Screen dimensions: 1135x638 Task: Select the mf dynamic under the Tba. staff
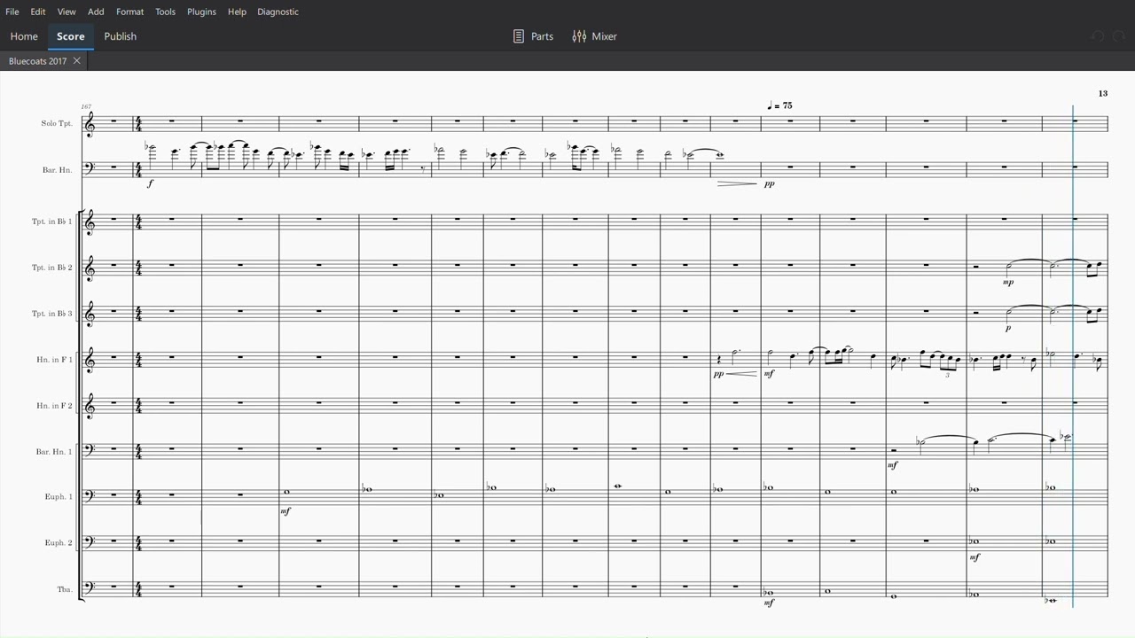pos(769,603)
